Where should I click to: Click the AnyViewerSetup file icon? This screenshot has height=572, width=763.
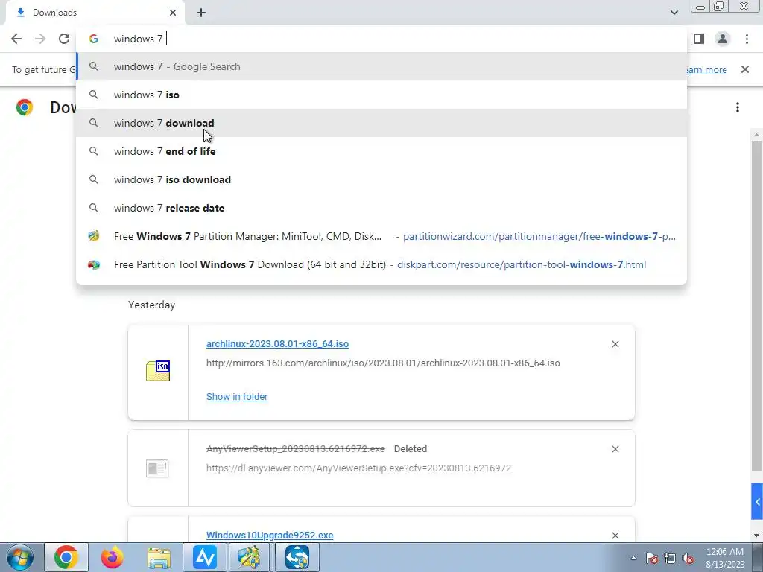[157, 468]
